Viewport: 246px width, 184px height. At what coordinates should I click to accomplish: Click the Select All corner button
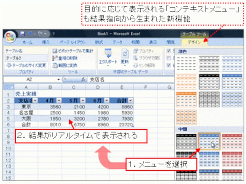click(9, 87)
